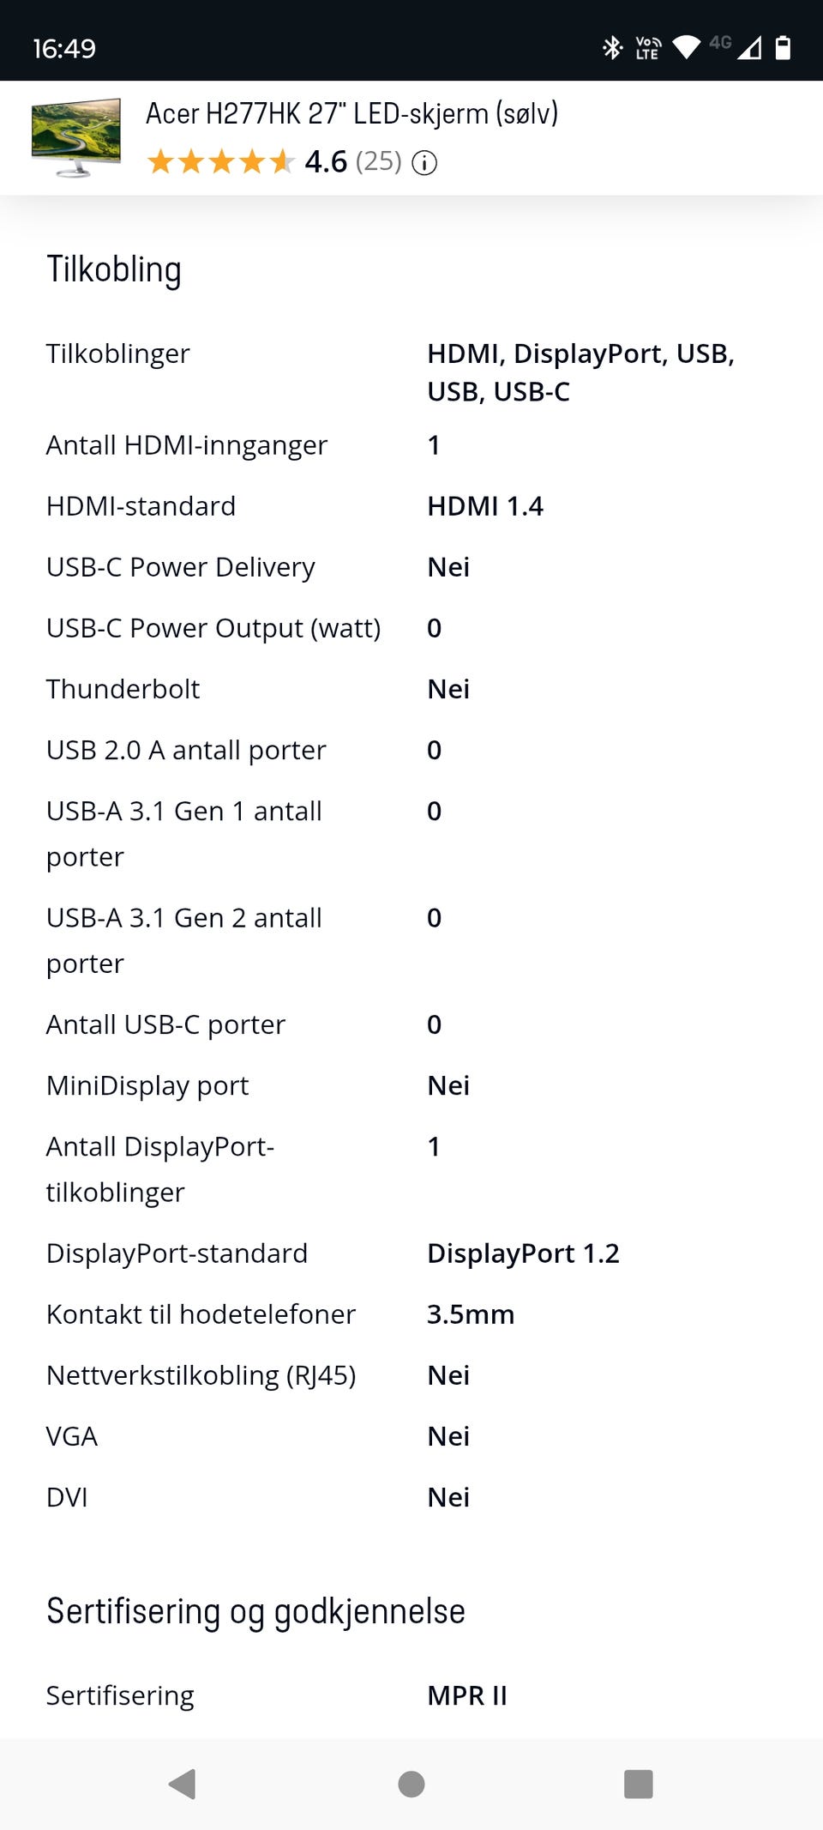Tap the mobile signal strength icon
Viewport: 823px width, 1830px height.
tap(748, 48)
